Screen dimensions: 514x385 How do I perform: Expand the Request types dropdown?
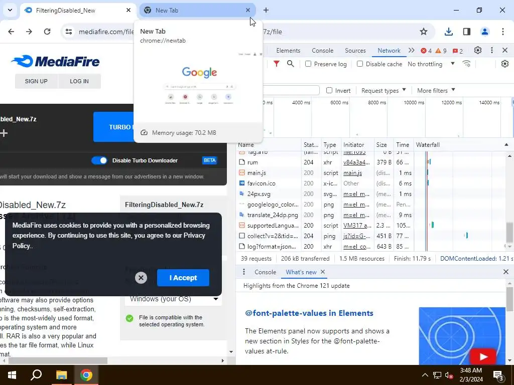click(383, 90)
